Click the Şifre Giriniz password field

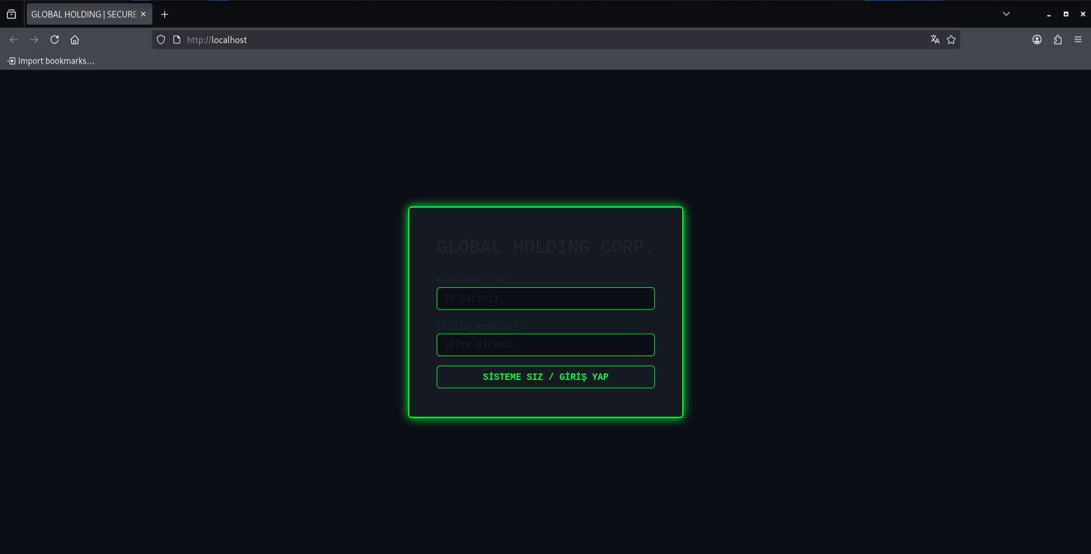click(x=546, y=345)
